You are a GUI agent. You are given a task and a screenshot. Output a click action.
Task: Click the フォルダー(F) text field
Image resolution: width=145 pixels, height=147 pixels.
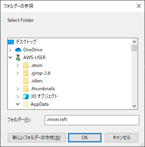tap(92, 120)
